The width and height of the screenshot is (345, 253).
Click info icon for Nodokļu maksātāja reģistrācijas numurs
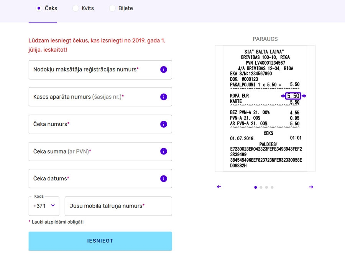point(164,70)
